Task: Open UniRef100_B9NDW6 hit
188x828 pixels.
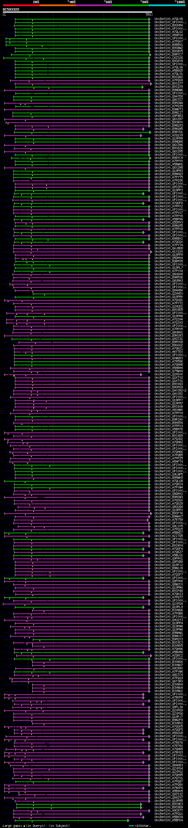Action: [x=169, y=90]
